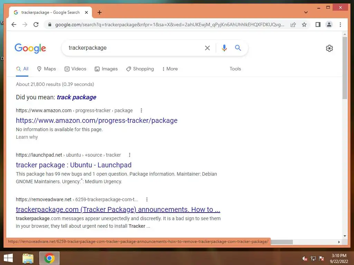The width and height of the screenshot is (354, 265).
Task: Clear the search box text
Action: pos(207,48)
